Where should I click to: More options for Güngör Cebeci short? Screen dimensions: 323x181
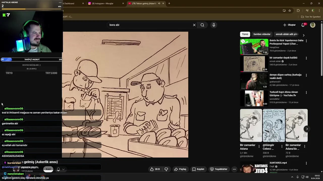click(x=282, y=146)
